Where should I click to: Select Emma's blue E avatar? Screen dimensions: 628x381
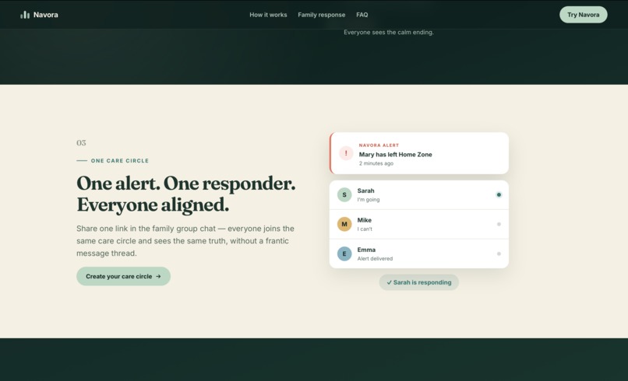click(x=344, y=253)
